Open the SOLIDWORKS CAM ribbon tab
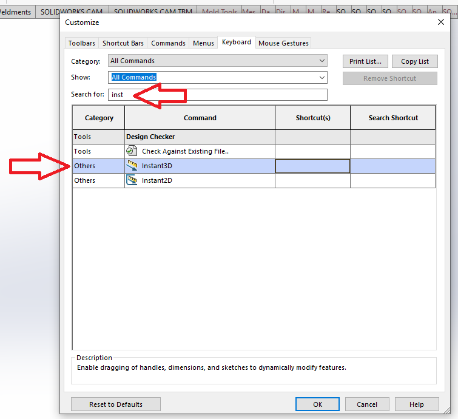The height and width of the screenshot is (419, 458). click(x=72, y=12)
